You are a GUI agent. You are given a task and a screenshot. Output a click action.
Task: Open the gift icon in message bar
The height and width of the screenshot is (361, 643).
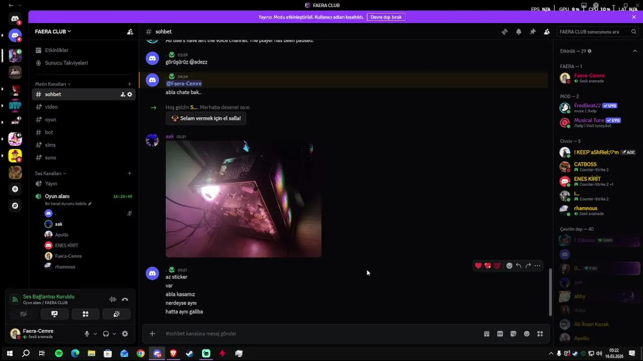pos(487,333)
